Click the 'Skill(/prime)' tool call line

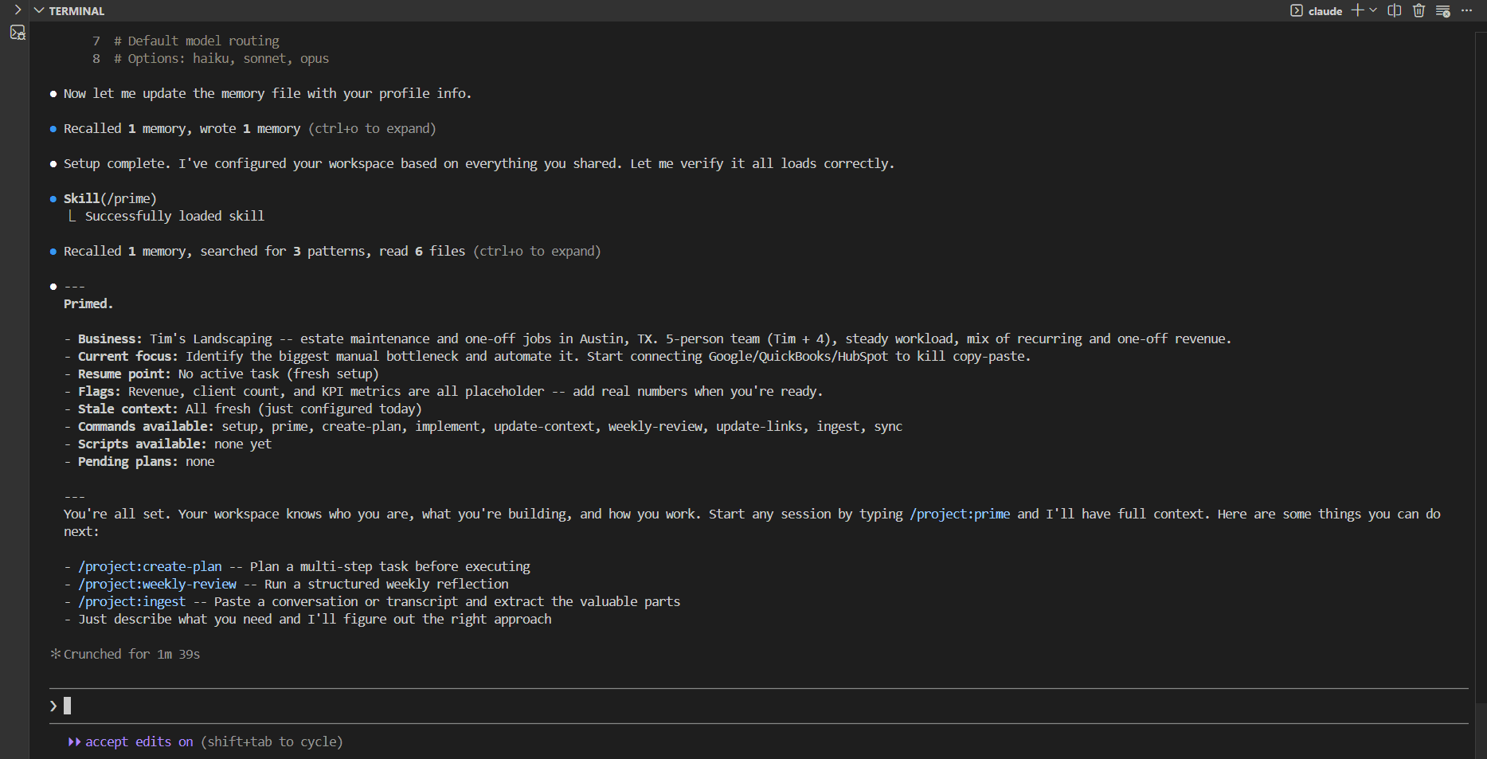click(110, 198)
